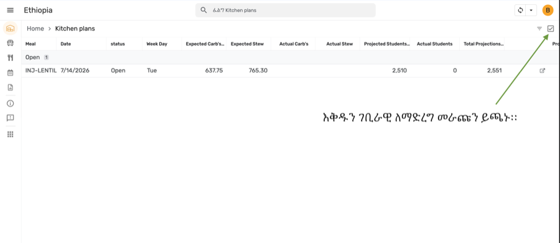The width and height of the screenshot is (560, 243).
Task: Sort by the Actual Stew column header
Action: 340,44
